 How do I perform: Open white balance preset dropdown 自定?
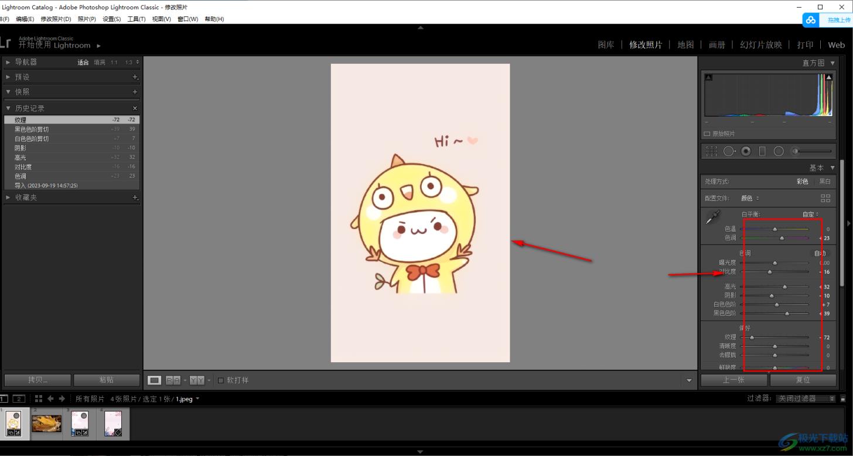tap(811, 215)
